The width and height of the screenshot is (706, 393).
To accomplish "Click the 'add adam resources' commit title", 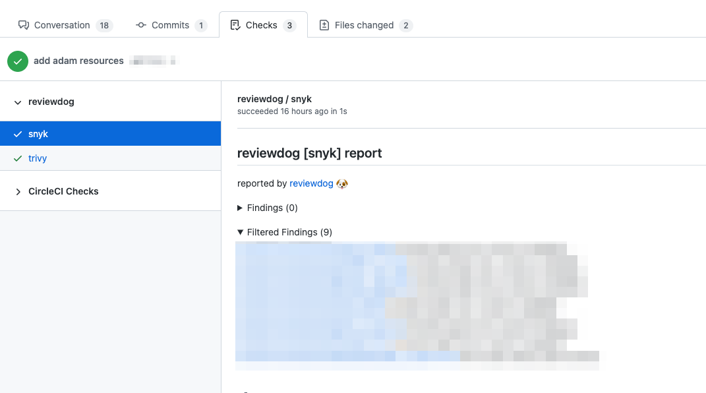I will pyautogui.click(x=78, y=61).
